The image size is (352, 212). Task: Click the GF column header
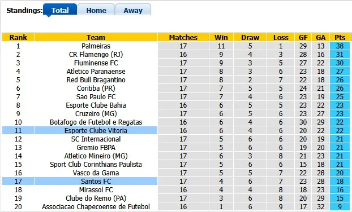coord(303,37)
